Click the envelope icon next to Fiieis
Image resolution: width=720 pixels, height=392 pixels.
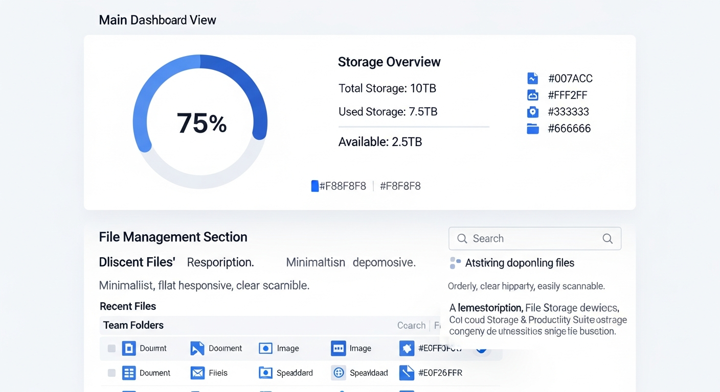[197, 373]
